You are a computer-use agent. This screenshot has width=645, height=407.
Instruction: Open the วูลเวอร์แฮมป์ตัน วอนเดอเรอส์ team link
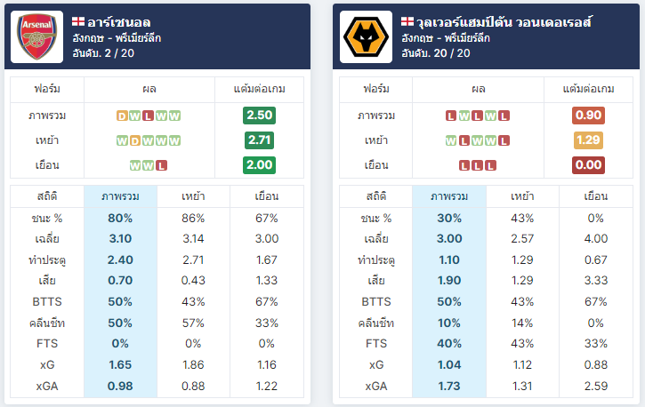coord(504,21)
